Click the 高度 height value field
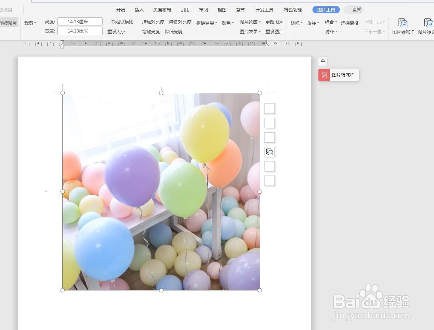The width and height of the screenshot is (434, 330). [80, 21]
